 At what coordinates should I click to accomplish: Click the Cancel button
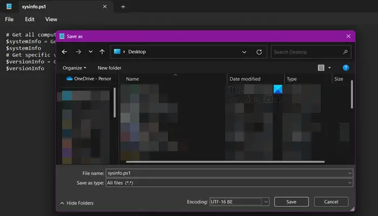331,201
